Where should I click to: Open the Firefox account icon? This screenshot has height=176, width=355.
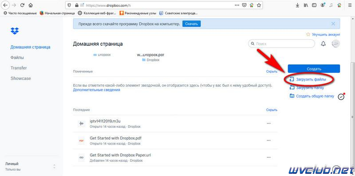tap(323, 5)
